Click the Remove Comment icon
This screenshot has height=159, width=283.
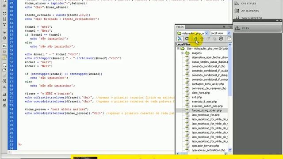(x=4, y=70)
